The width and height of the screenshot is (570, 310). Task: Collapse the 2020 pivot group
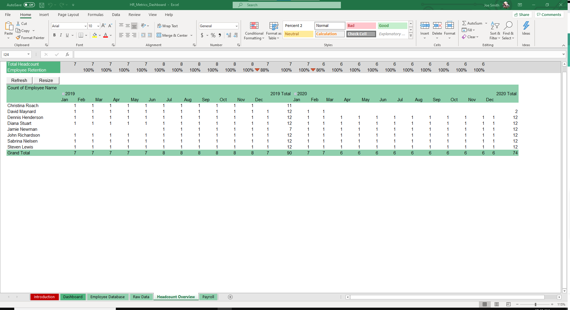tap(295, 94)
